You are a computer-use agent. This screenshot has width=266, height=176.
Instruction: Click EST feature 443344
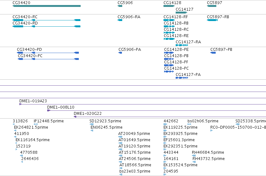(x=165, y=156)
